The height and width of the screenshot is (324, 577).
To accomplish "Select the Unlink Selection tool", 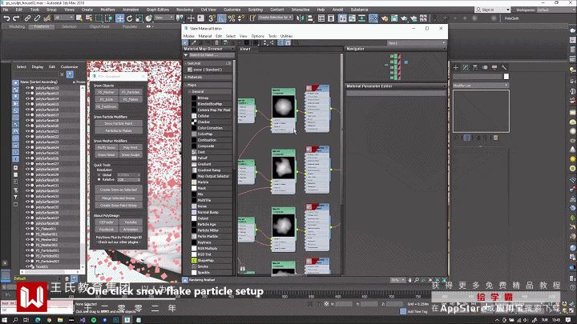I will 37,18.
